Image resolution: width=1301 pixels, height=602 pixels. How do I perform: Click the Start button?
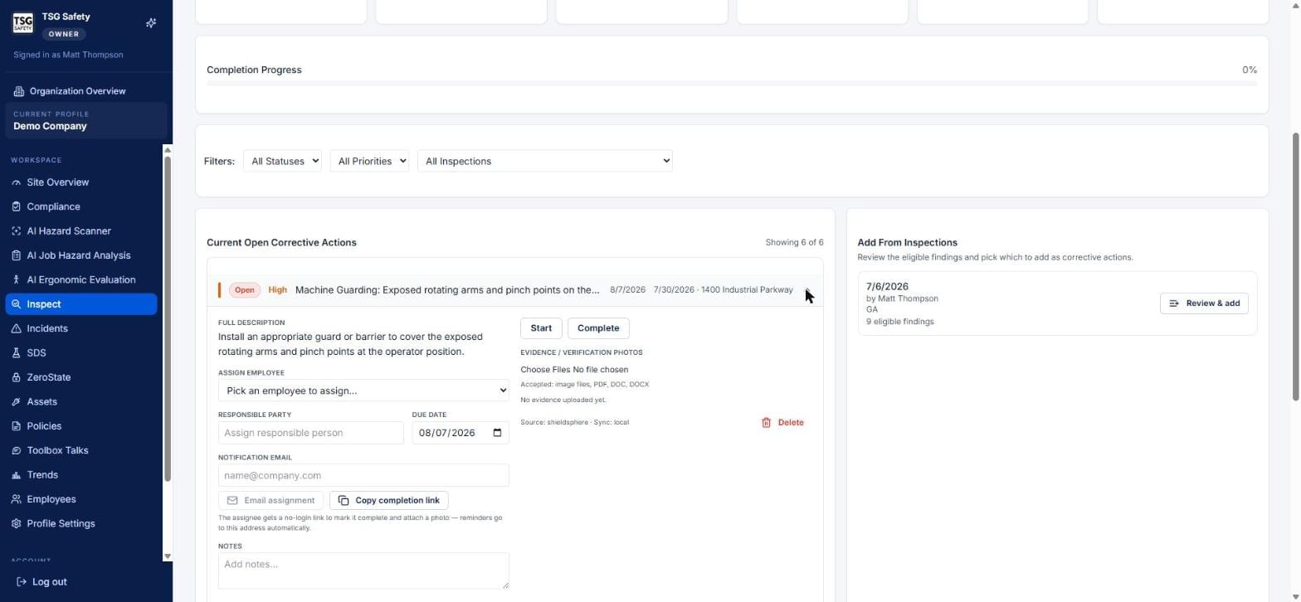(x=541, y=328)
